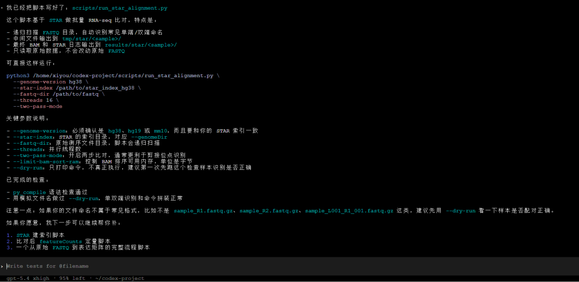This screenshot has width=579, height=282.
Task: Click the filename "sample_R1.fastq.gz"
Action: pyautogui.click(x=203, y=210)
